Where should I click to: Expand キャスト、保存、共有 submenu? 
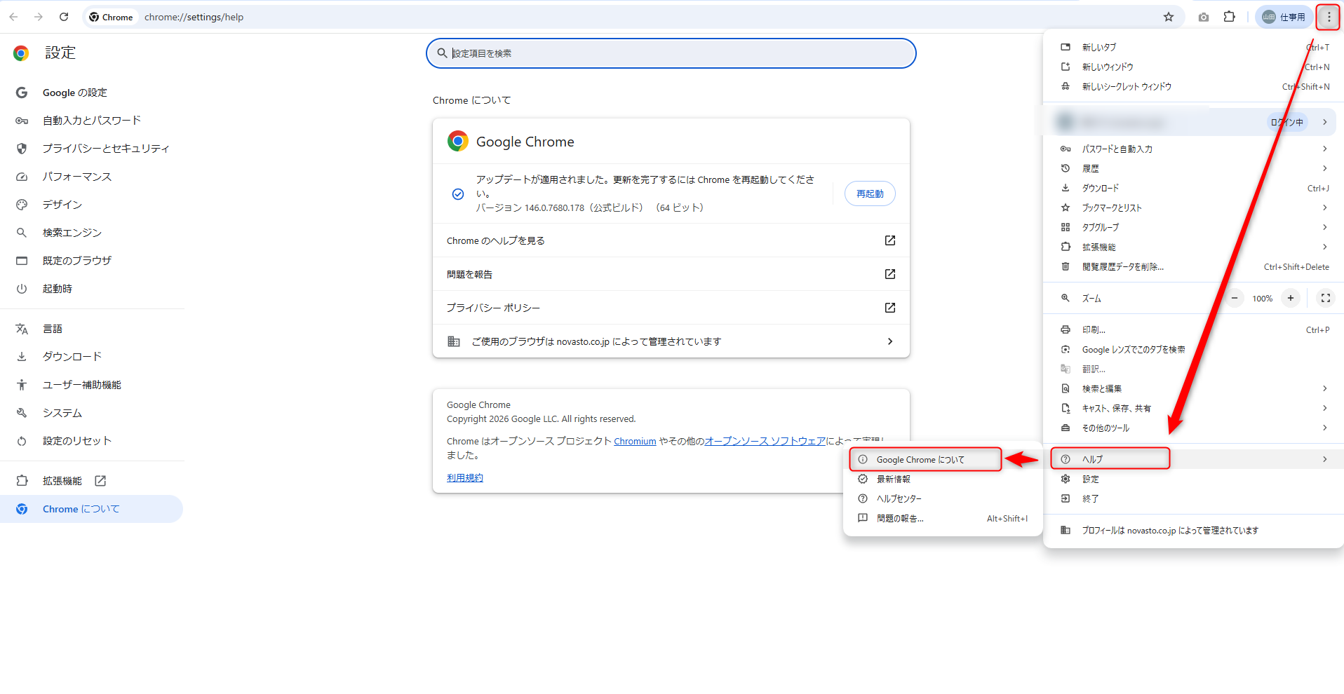pos(1193,408)
